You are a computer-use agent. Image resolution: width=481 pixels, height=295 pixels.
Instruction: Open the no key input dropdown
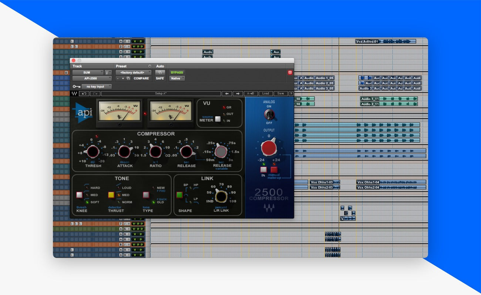pyautogui.click(x=97, y=87)
